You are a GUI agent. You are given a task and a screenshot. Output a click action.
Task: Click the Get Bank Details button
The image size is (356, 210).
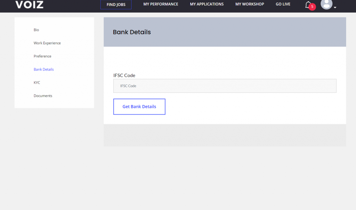139,107
